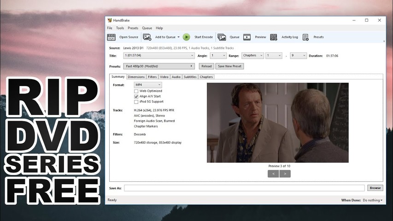Expand the Presets Fast 480p30 selector
Viewport: 393px width, 221px height.
159,66
